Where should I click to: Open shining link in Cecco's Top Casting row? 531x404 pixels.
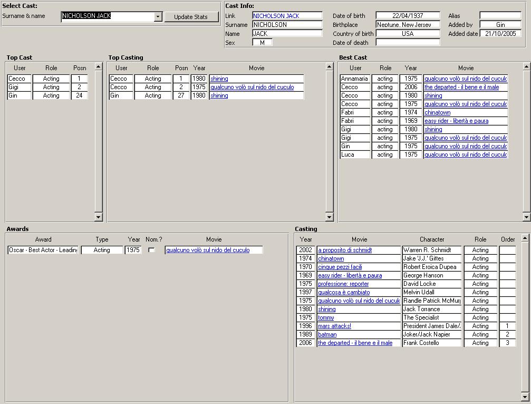click(x=219, y=79)
